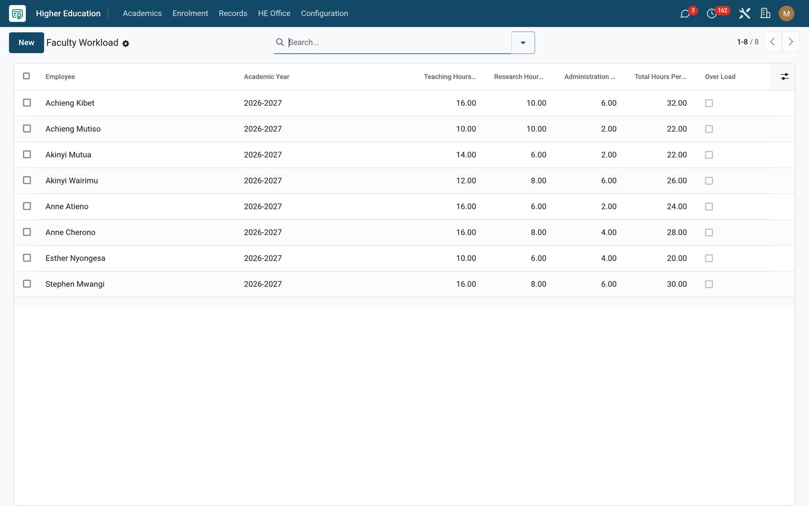
Task: Open the activities clock icon
Action: (711, 14)
